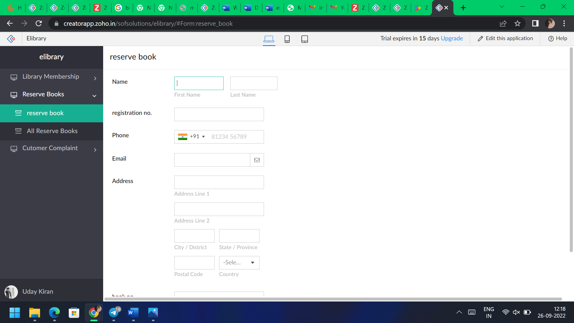The width and height of the screenshot is (574, 323).
Task: Click the email icon beside the Email field
Action: click(257, 160)
